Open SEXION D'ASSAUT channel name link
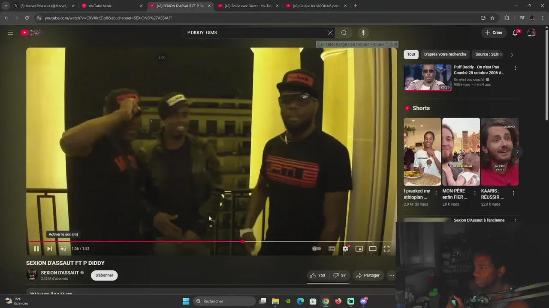The height and width of the screenshot is (308, 549). tap(60, 272)
